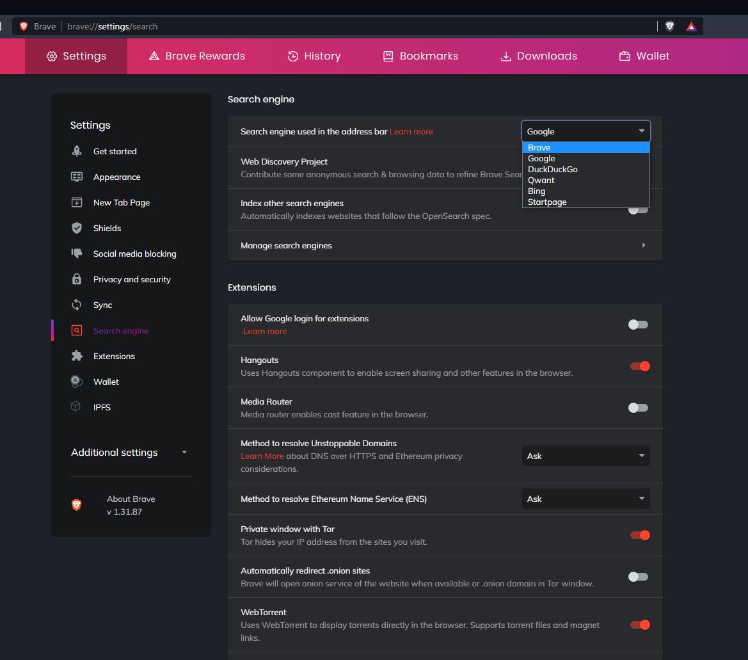
Task: Open Manage search engines arrow
Action: click(644, 245)
